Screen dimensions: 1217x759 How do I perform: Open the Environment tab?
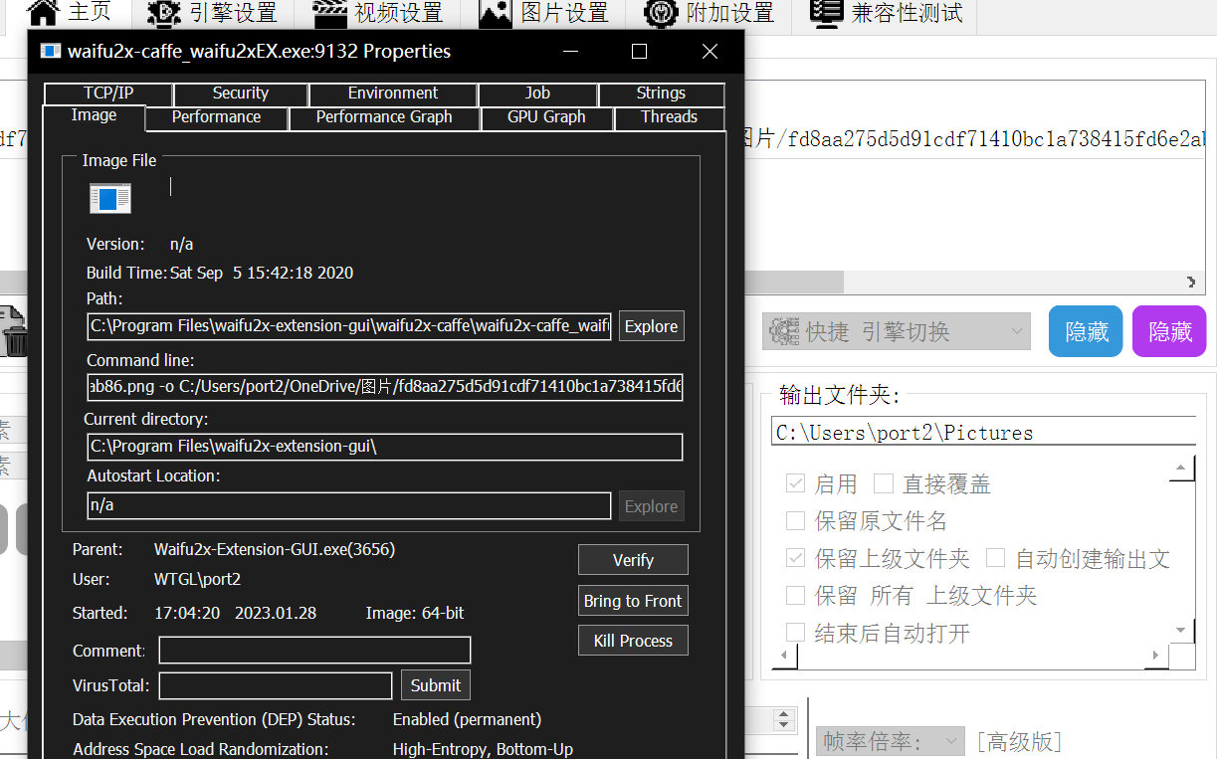tap(393, 94)
